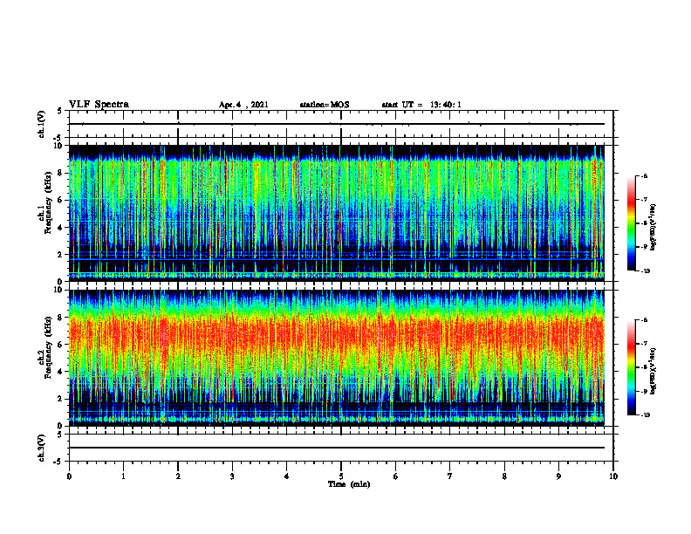This screenshot has height=534, width=691.
Task: Click the "8" tick on the time axis
Action: (504, 476)
